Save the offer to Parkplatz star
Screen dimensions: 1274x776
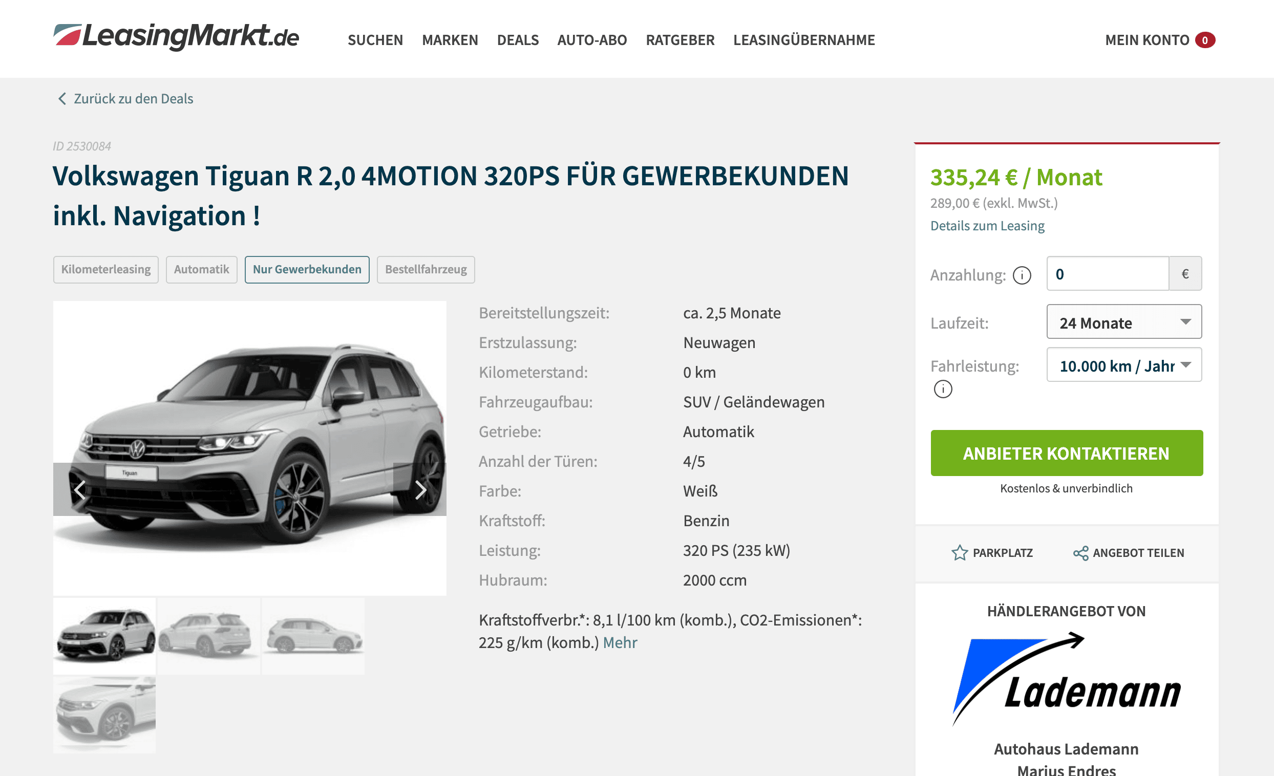point(960,553)
